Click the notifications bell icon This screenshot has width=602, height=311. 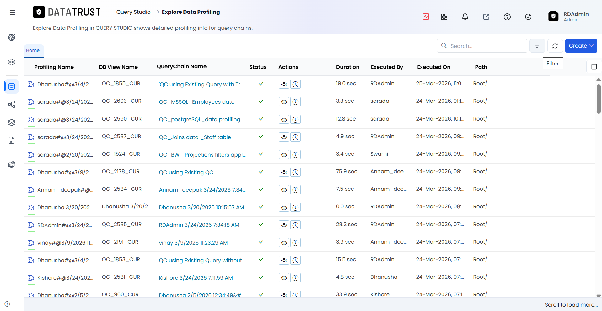[465, 17]
